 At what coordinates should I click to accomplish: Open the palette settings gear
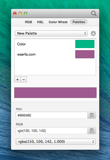(x=93, y=33)
